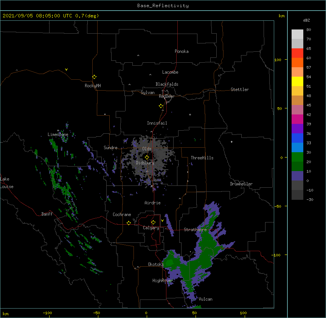Select the yellow diamond marker above Calgary label
The height and width of the screenshot is (318, 326).
pos(153,222)
